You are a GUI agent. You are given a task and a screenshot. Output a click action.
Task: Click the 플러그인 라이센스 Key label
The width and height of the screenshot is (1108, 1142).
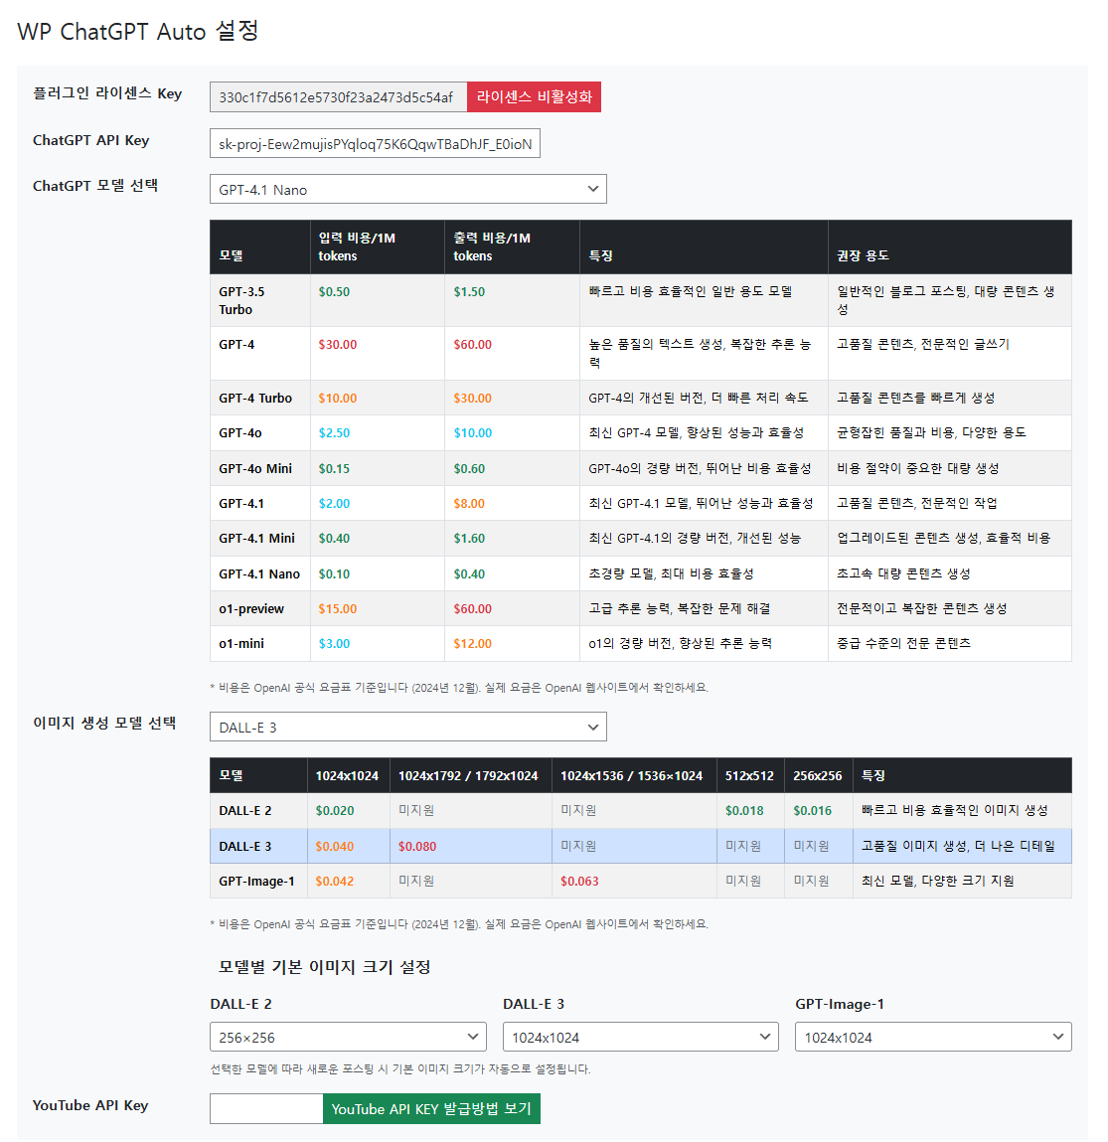point(107,93)
